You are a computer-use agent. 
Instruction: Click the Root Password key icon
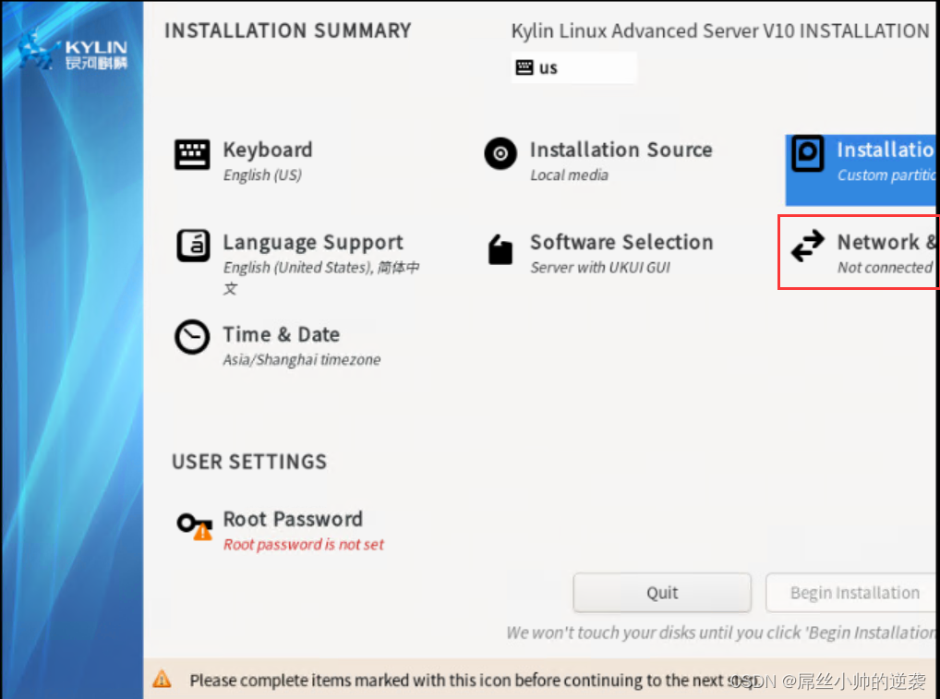tap(194, 525)
